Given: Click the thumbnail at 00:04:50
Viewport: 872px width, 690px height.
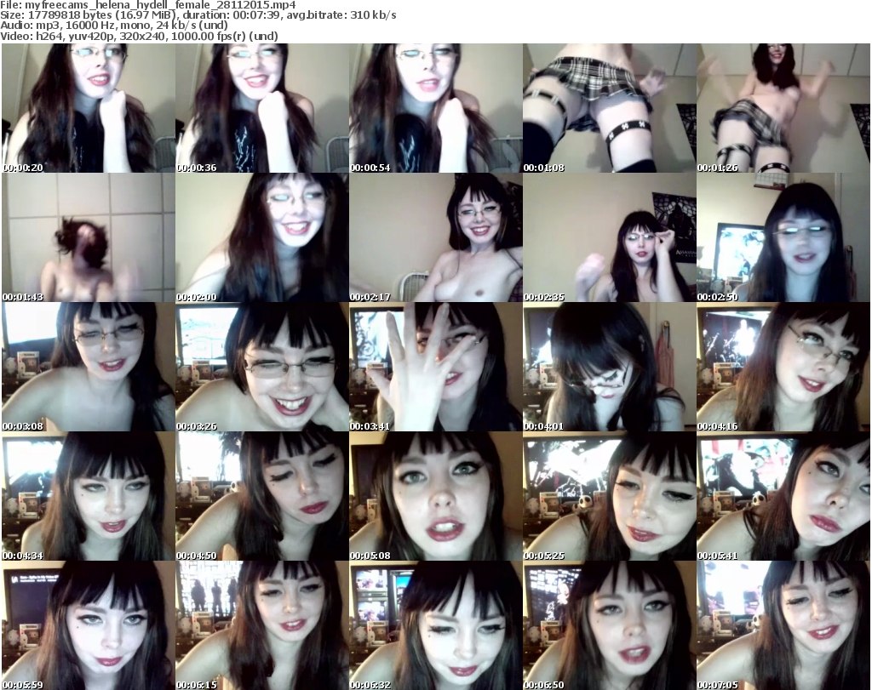Looking at the screenshot, I should (x=262, y=497).
